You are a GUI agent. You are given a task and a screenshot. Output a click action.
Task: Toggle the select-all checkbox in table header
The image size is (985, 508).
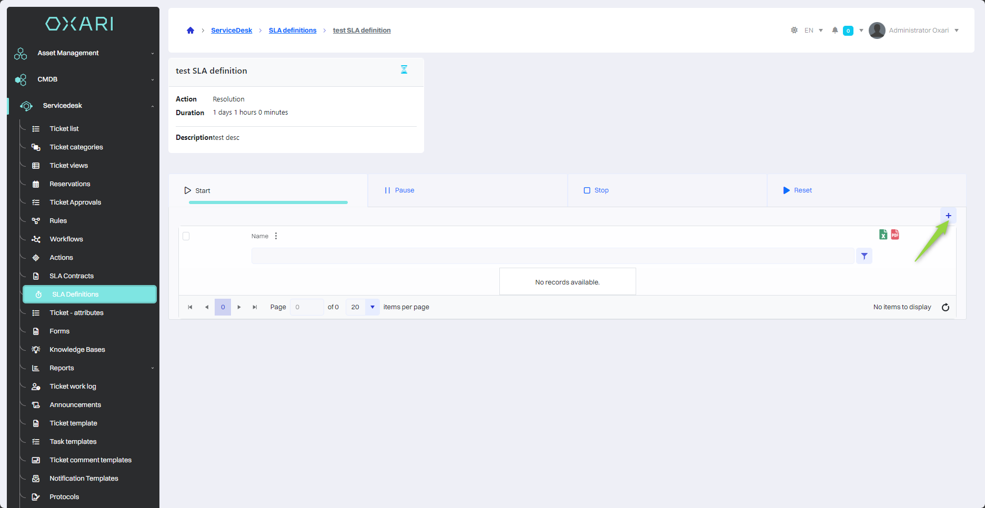click(x=186, y=236)
